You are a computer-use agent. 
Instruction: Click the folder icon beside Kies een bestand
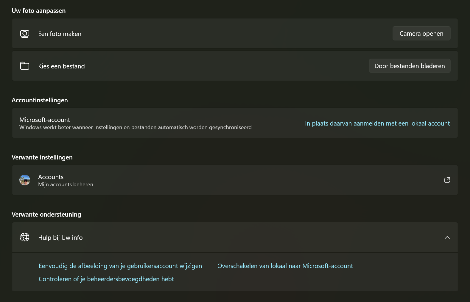point(25,66)
